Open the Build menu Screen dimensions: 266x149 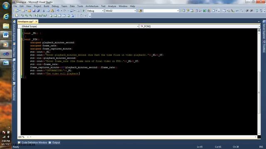click(46, 6)
